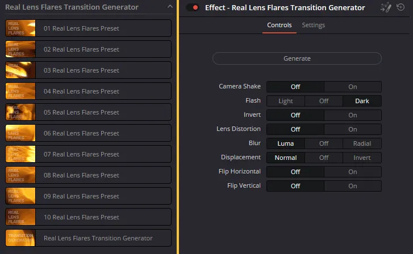Screen dimensions: 413x254
Task: Set Flash to Dark
Action: [x=362, y=101]
